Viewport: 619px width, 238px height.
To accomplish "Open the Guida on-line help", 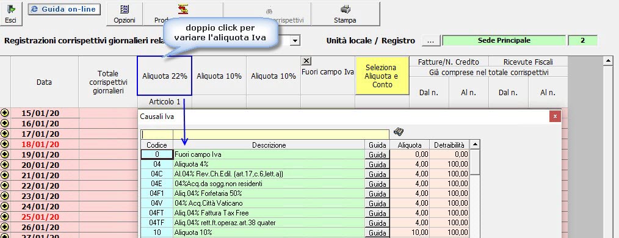I will tap(64, 9).
